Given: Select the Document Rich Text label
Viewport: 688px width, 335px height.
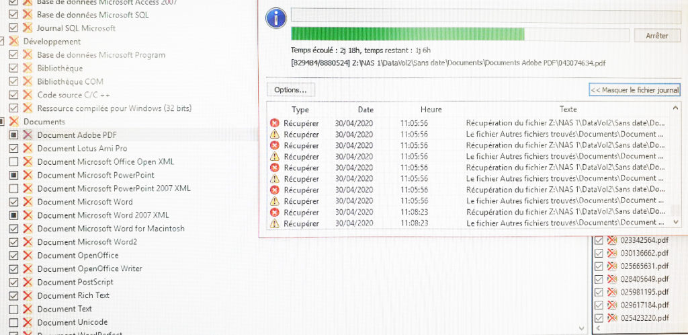Looking at the screenshot, I should point(73,295).
